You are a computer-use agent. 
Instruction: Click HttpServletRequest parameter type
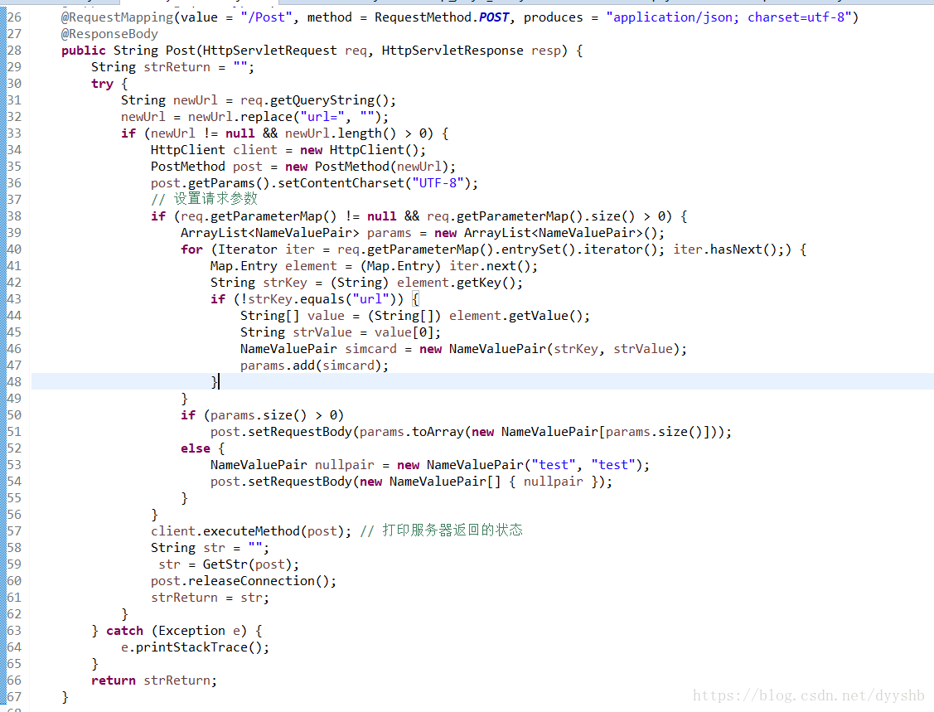pyautogui.click(x=270, y=51)
